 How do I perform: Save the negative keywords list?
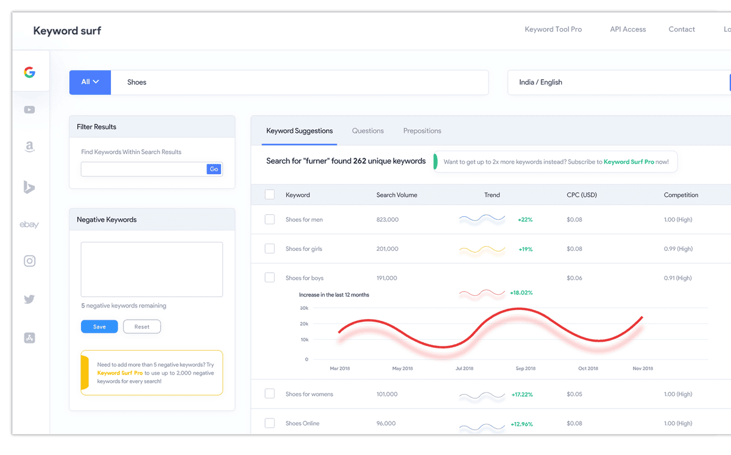tap(99, 326)
